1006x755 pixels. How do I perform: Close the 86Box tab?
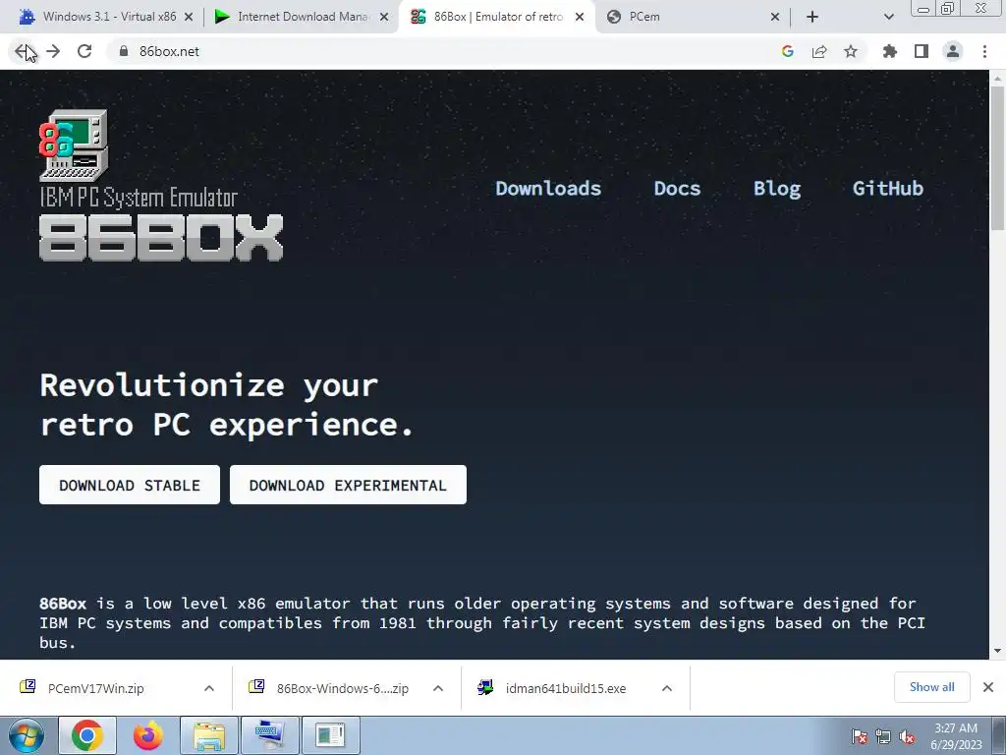(x=580, y=17)
